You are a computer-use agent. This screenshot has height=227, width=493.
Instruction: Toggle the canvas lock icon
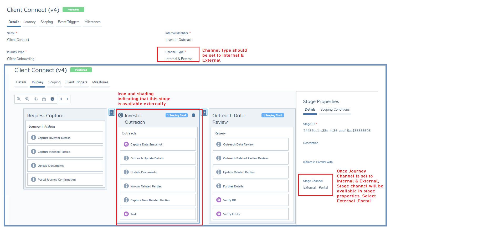click(x=44, y=99)
